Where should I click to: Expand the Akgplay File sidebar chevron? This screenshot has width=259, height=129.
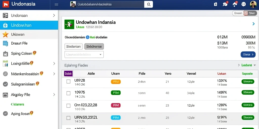(54, 95)
